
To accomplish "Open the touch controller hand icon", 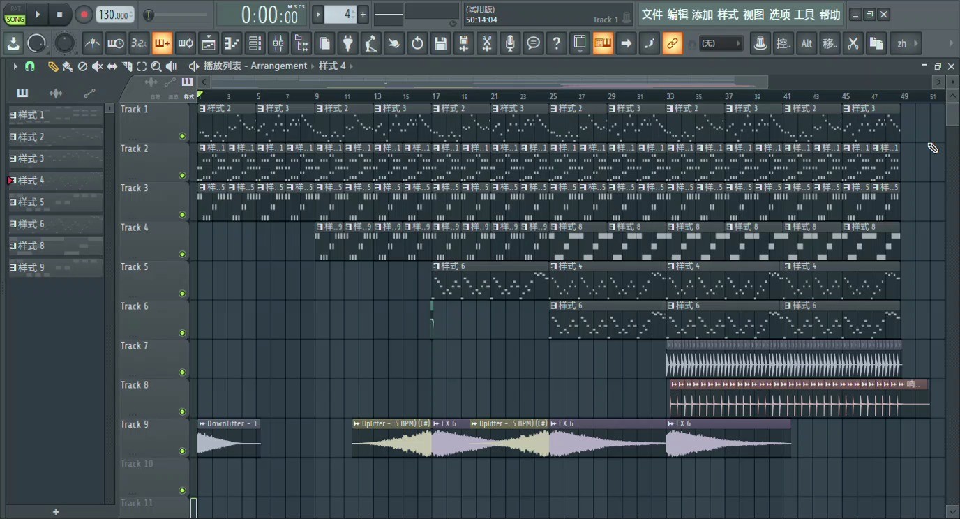I will point(394,43).
